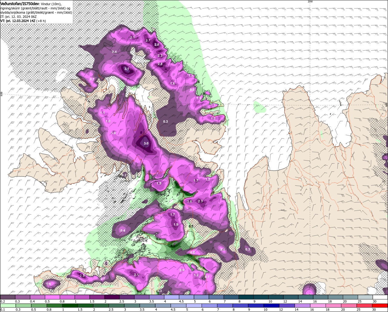
Task: Choose the deep blue legend swatch labeled 10
Action: pos(272,305)
